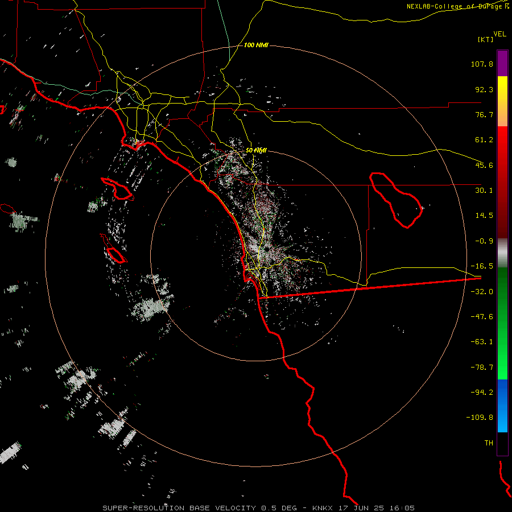Click the -0.9 legend value

pyautogui.click(x=484, y=241)
